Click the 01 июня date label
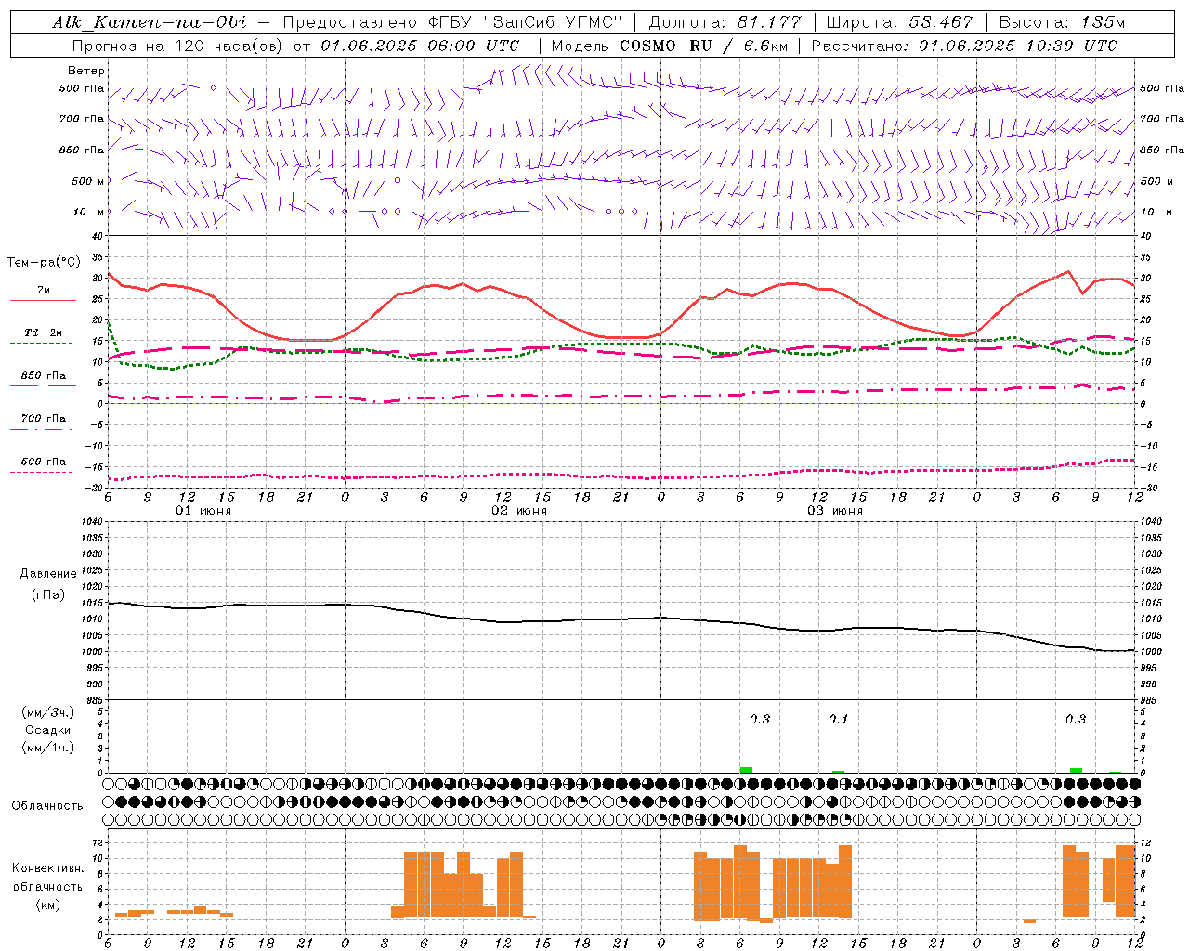This screenshot has height=951, width=1189. tap(203, 511)
